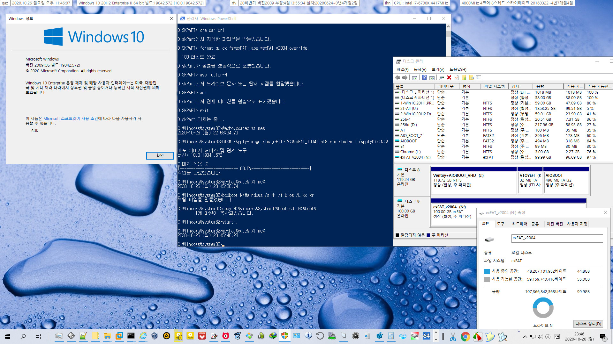The width and height of the screenshot is (613, 344).
Task: Click the red X delete icon in Disk Management
Action: tap(449, 77)
